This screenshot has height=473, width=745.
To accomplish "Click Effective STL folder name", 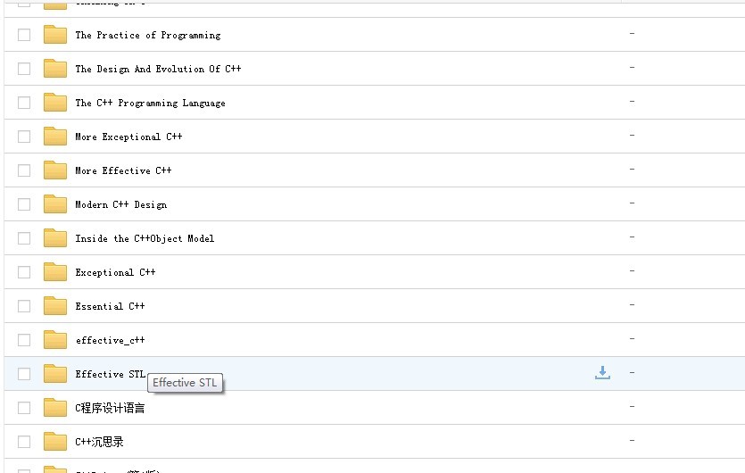I will tap(111, 374).
